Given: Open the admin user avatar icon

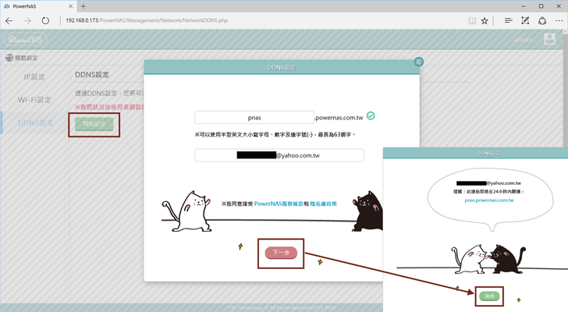Looking at the screenshot, I should [x=549, y=39].
